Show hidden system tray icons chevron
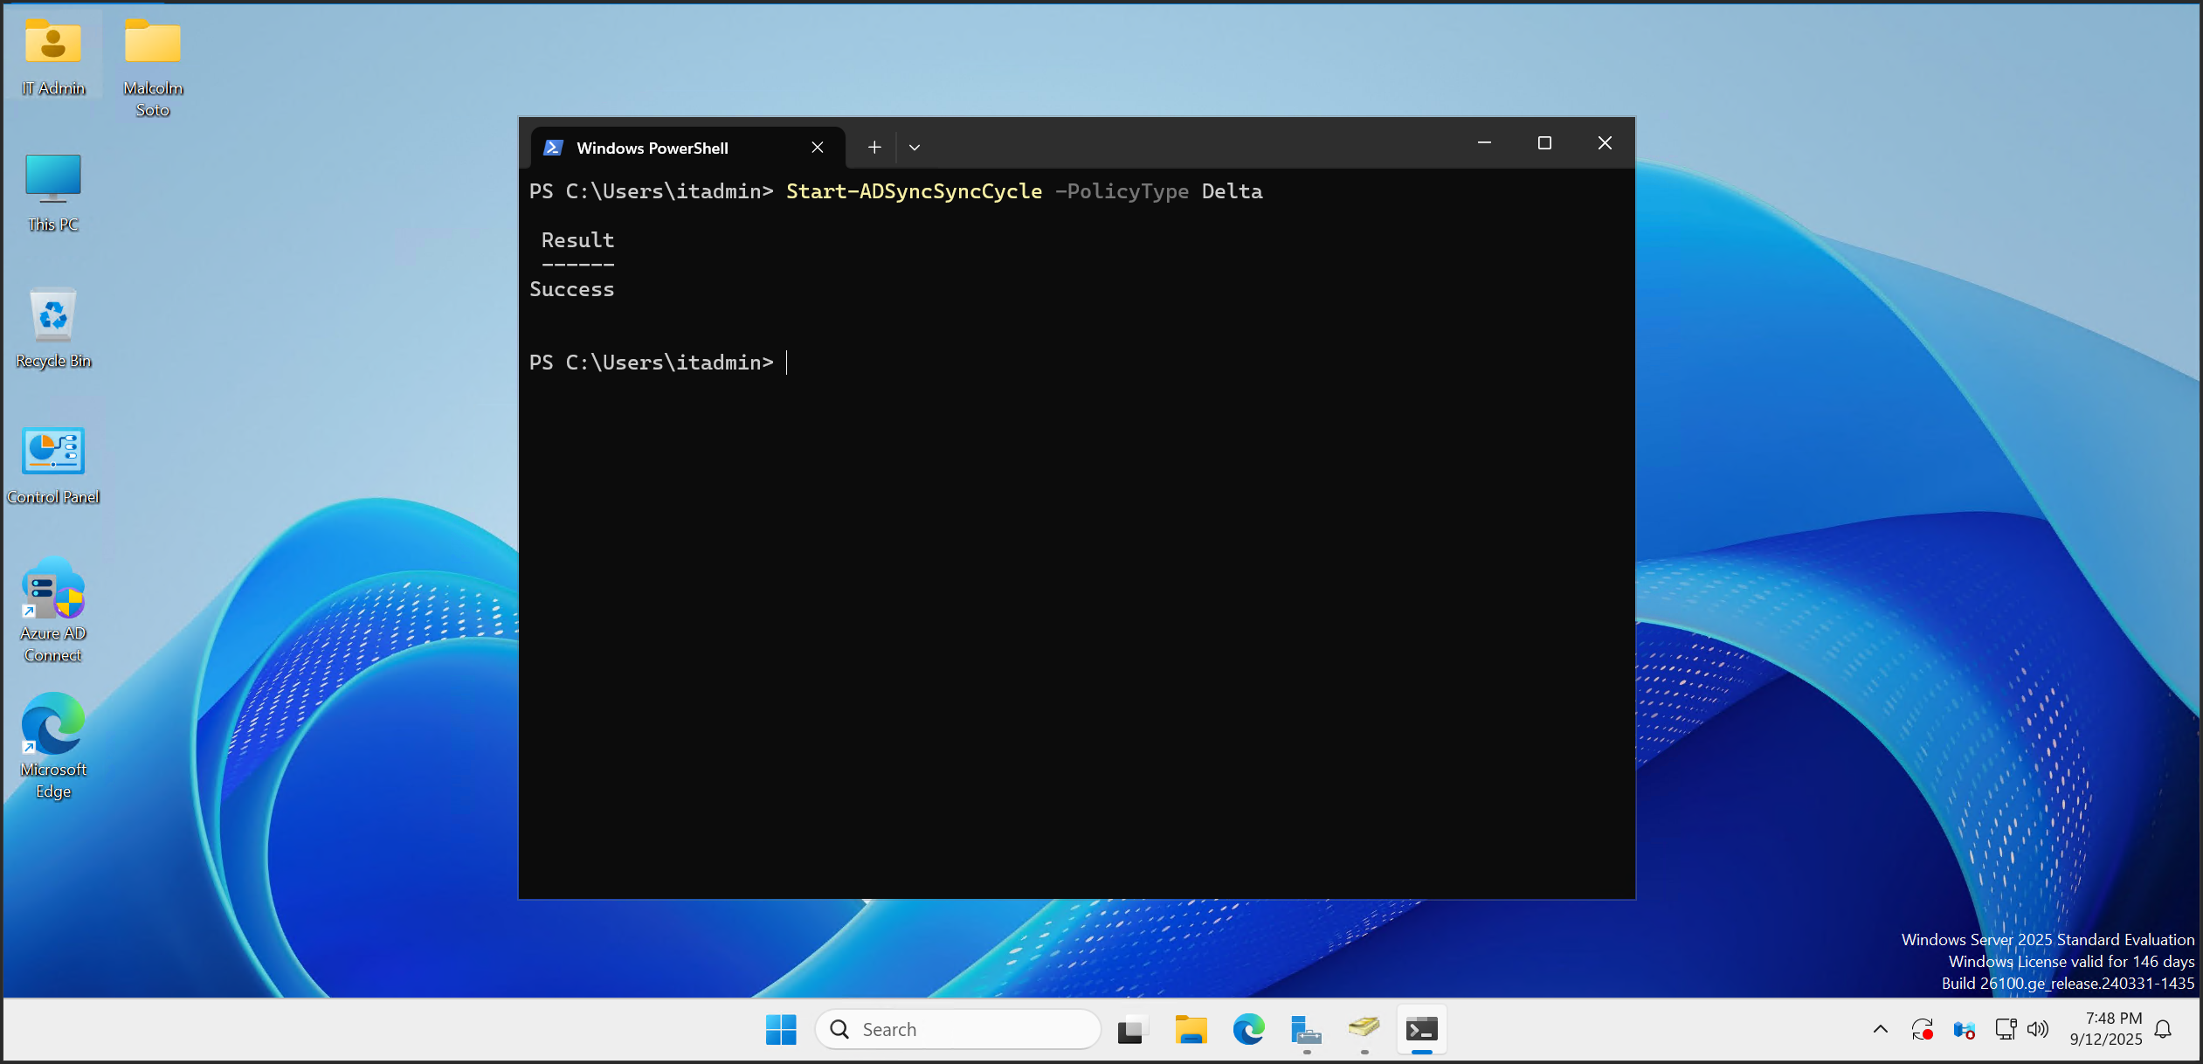 point(1881,1030)
